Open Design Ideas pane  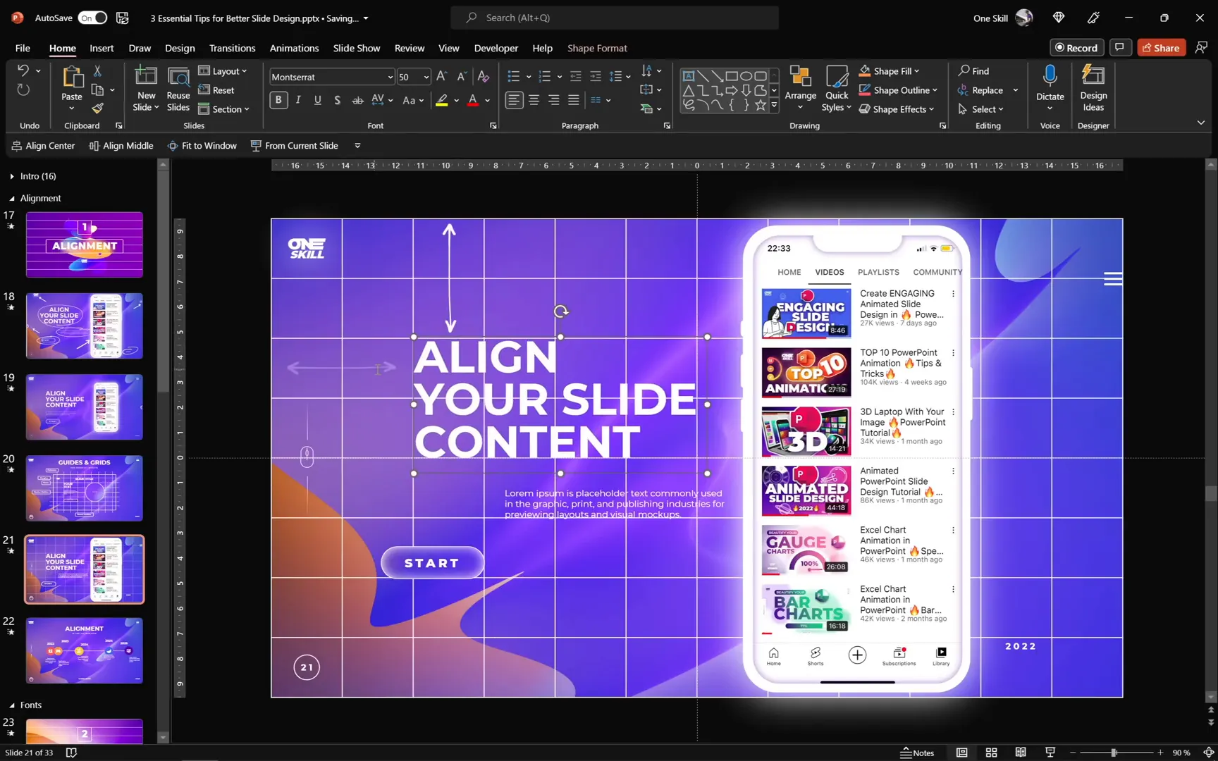pyautogui.click(x=1093, y=89)
